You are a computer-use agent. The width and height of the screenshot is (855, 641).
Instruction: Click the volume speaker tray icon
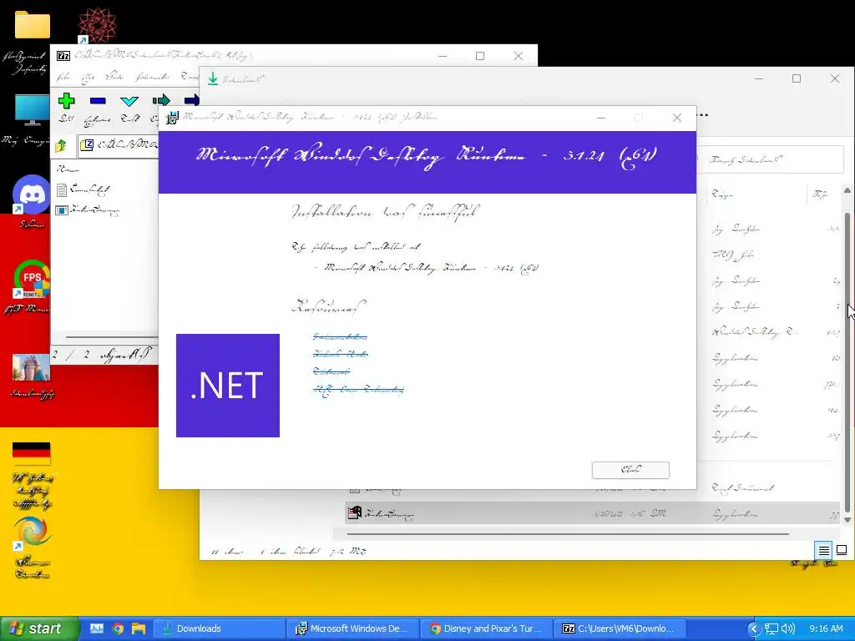788,628
